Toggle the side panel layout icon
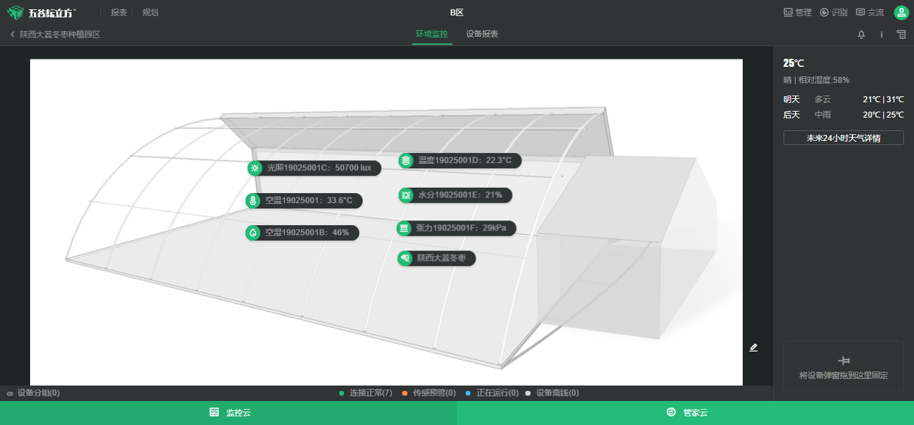 (901, 35)
